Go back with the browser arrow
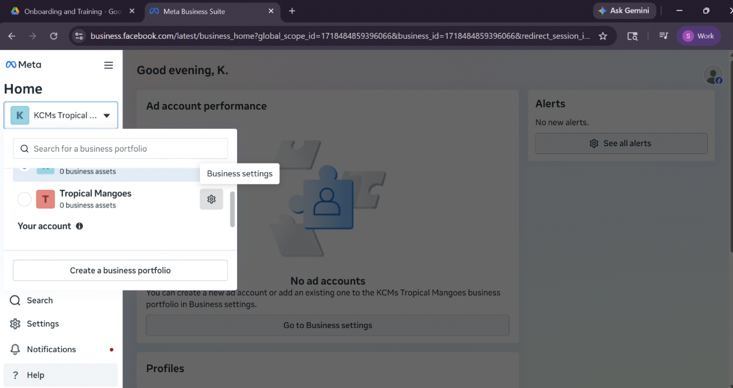 tap(12, 36)
